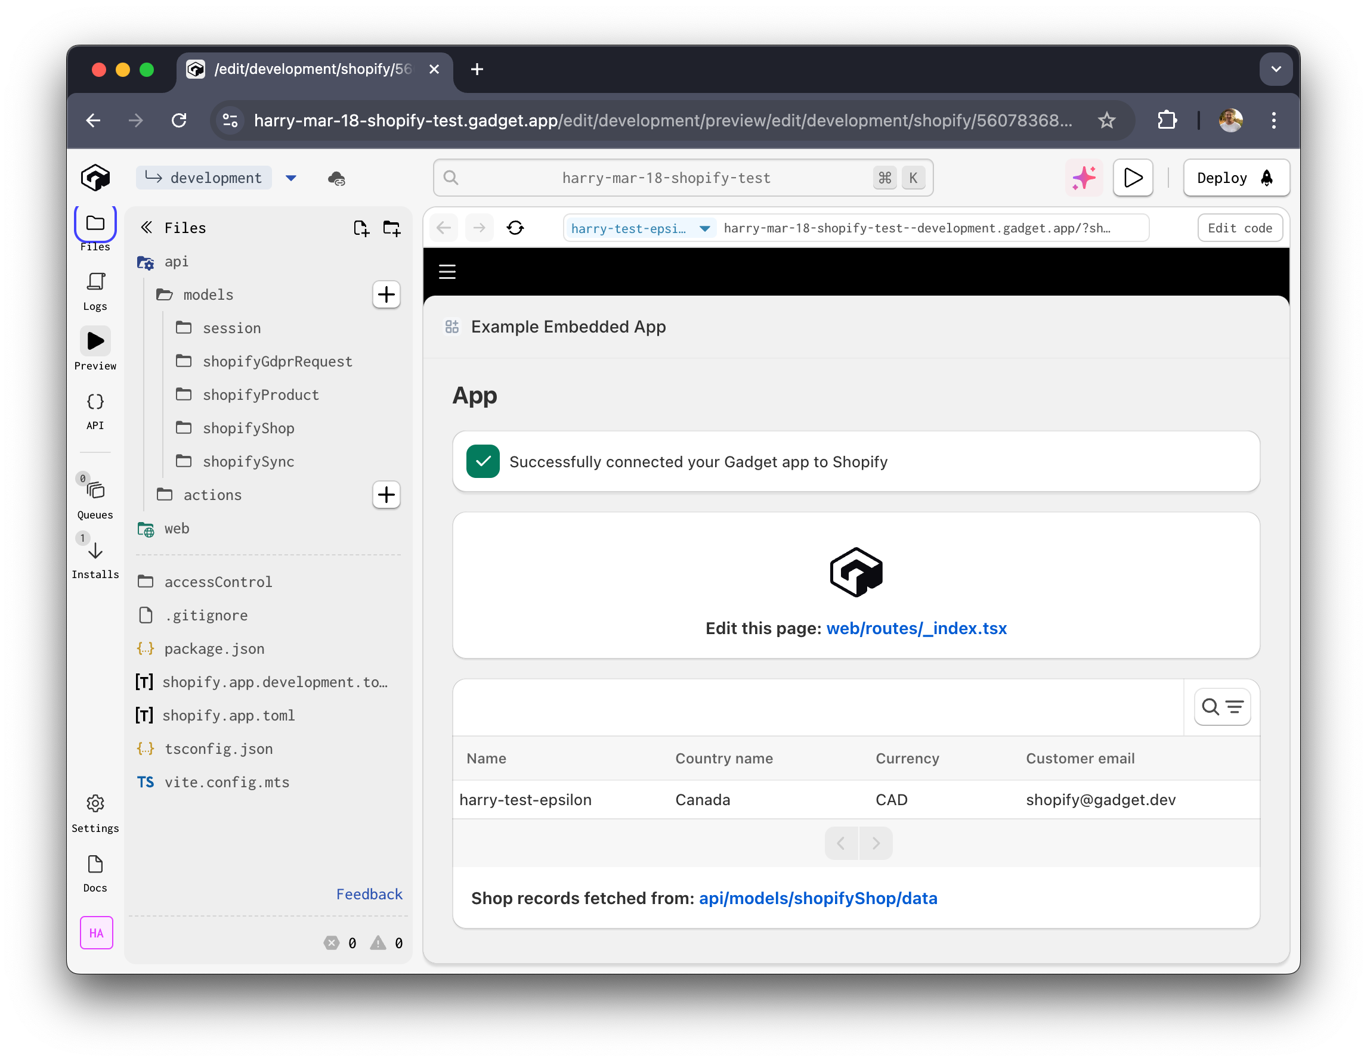Screen dimensions: 1367x1062
Task: Expand the actions folder
Action: tap(199, 495)
